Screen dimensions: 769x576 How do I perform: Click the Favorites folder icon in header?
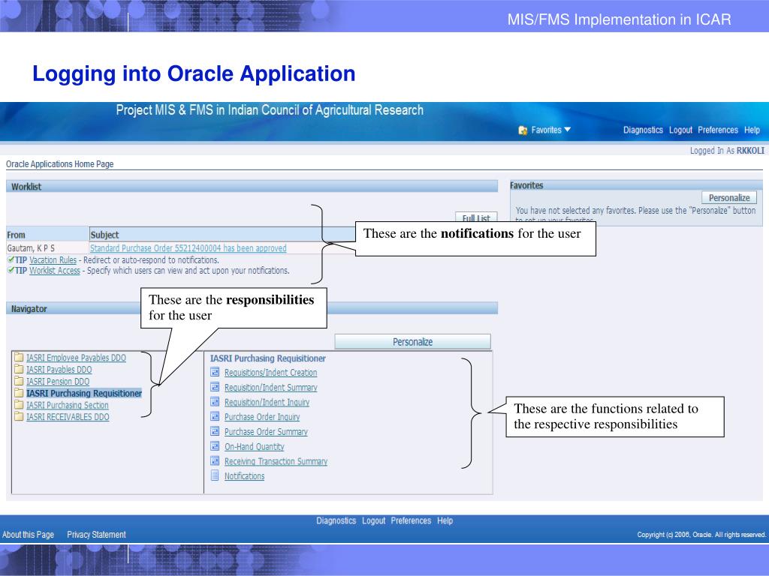pos(523,130)
